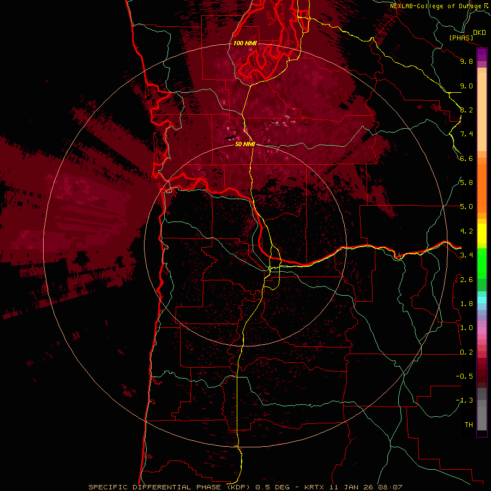
Task: Click the 6.6 value on the scale
Action: click(x=466, y=158)
